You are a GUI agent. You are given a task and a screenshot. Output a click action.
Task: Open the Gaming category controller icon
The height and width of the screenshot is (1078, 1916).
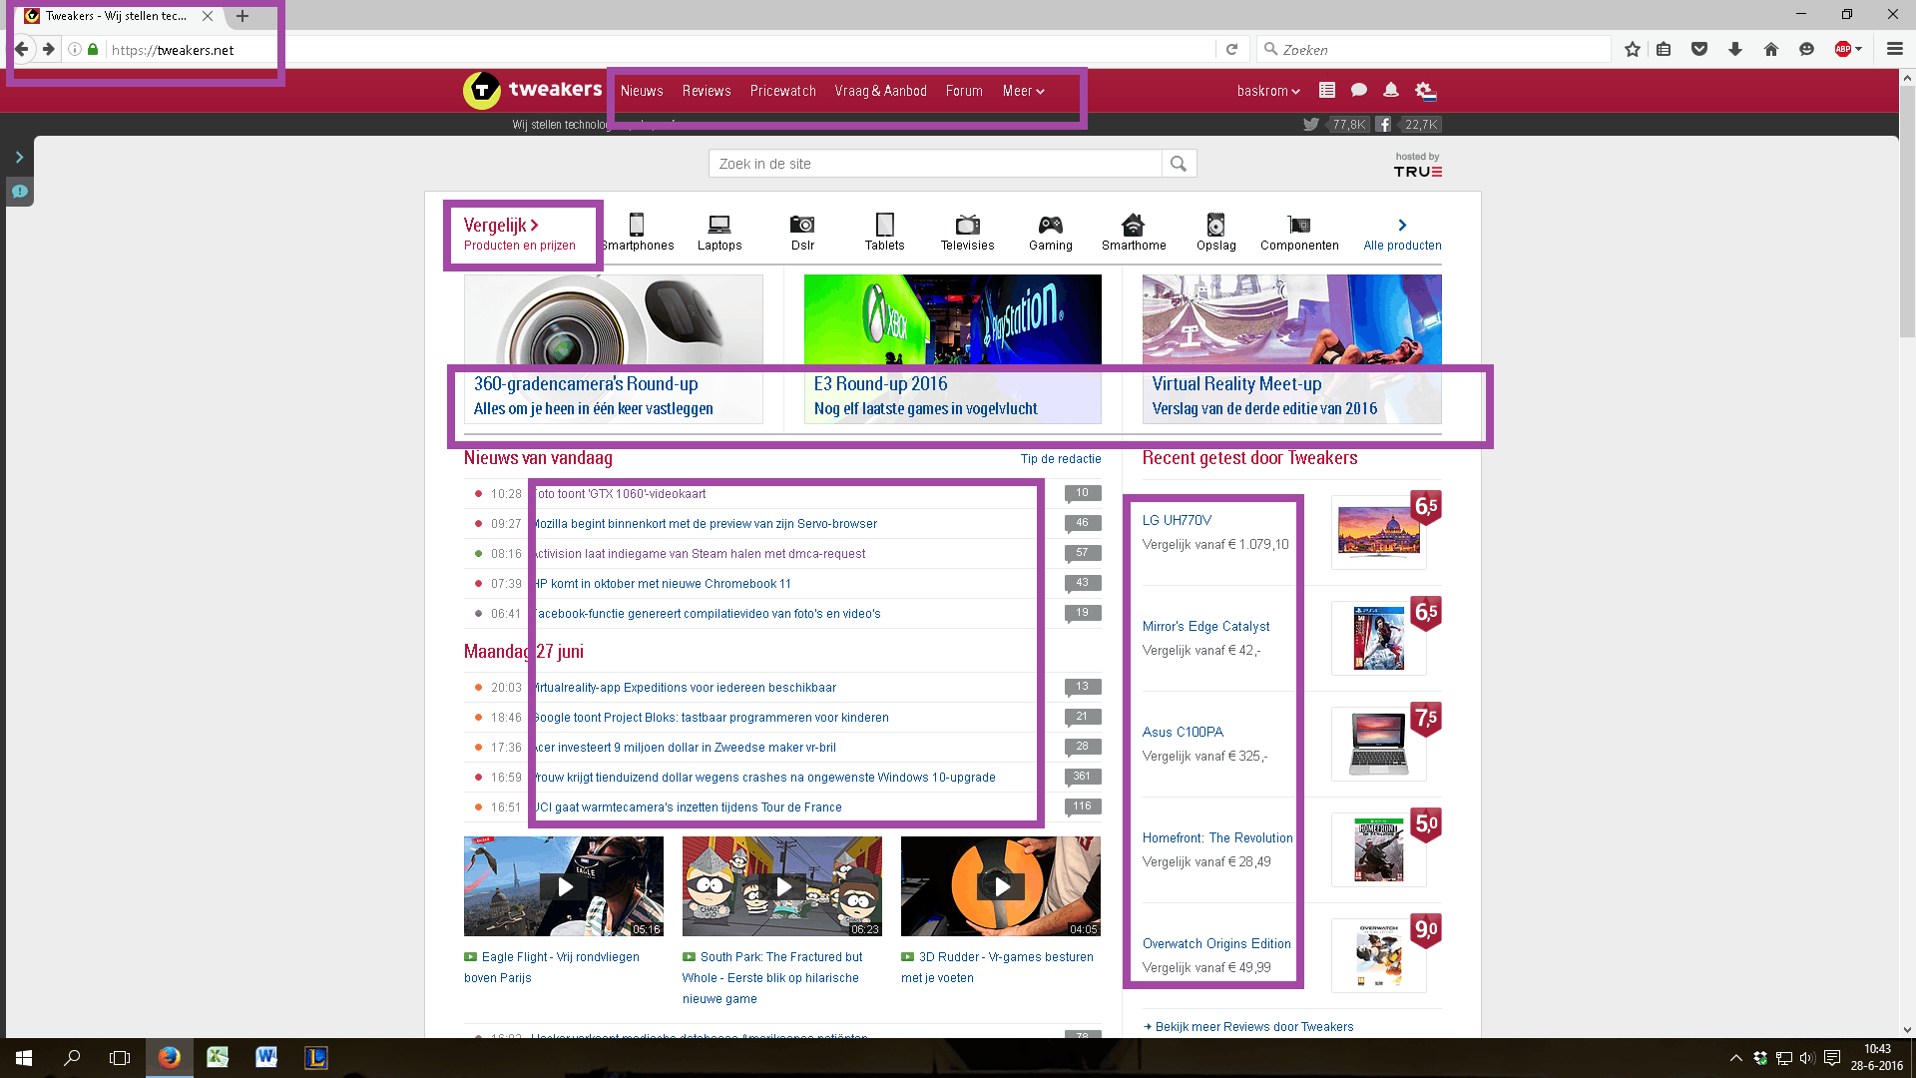click(1050, 226)
